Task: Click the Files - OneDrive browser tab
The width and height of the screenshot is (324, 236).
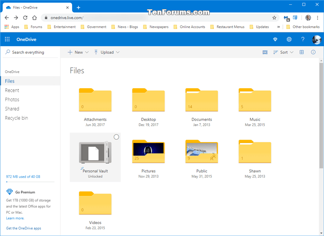Action: tap(38, 8)
